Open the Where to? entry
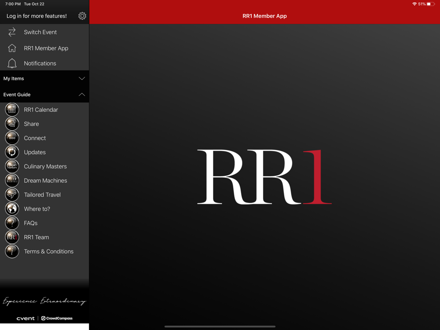Image resolution: width=440 pixels, height=330 pixels. (x=44, y=209)
